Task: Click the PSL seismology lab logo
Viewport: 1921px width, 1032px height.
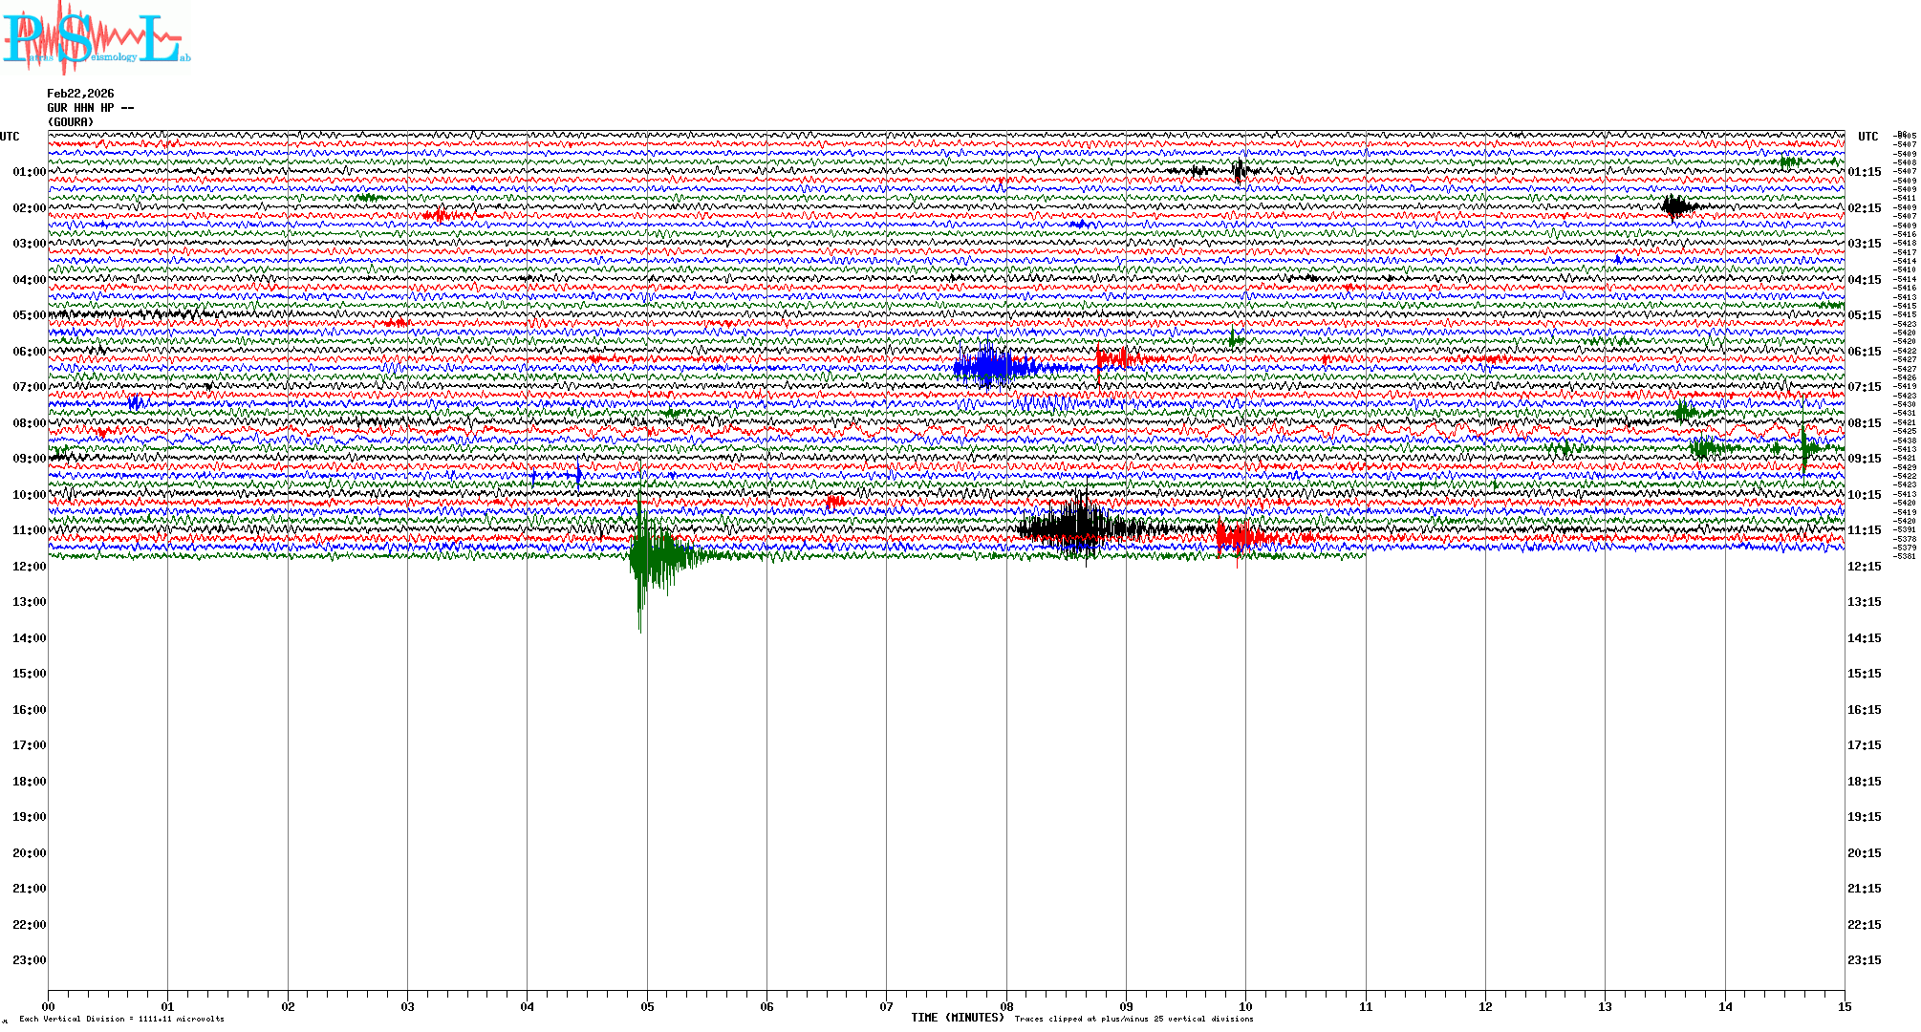Action: pyautogui.click(x=96, y=38)
